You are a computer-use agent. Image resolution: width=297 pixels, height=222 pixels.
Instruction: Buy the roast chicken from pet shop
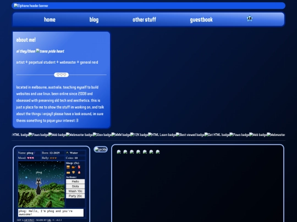point(74,167)
